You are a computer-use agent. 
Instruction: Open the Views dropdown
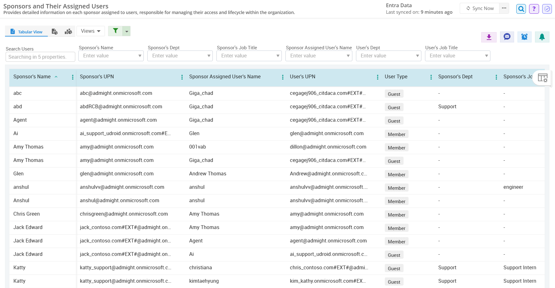pyautogui.click(x=90, y=31)
